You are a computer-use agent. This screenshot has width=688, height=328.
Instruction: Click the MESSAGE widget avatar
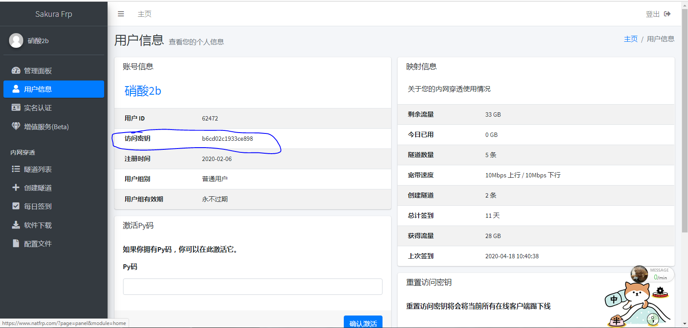pyautogui.click(x=639, y=274)
